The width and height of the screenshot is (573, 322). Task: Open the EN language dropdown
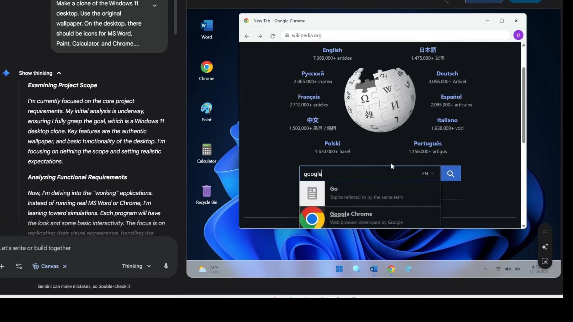(428, 174)
